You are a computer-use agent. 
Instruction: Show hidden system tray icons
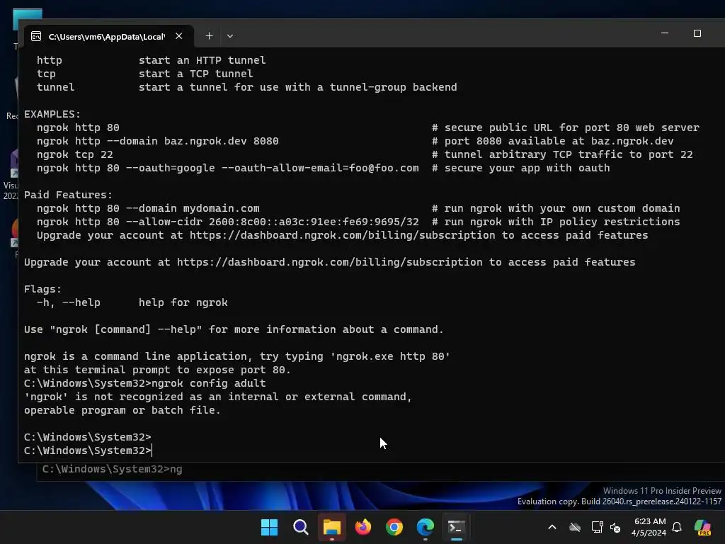click(552, 527)
